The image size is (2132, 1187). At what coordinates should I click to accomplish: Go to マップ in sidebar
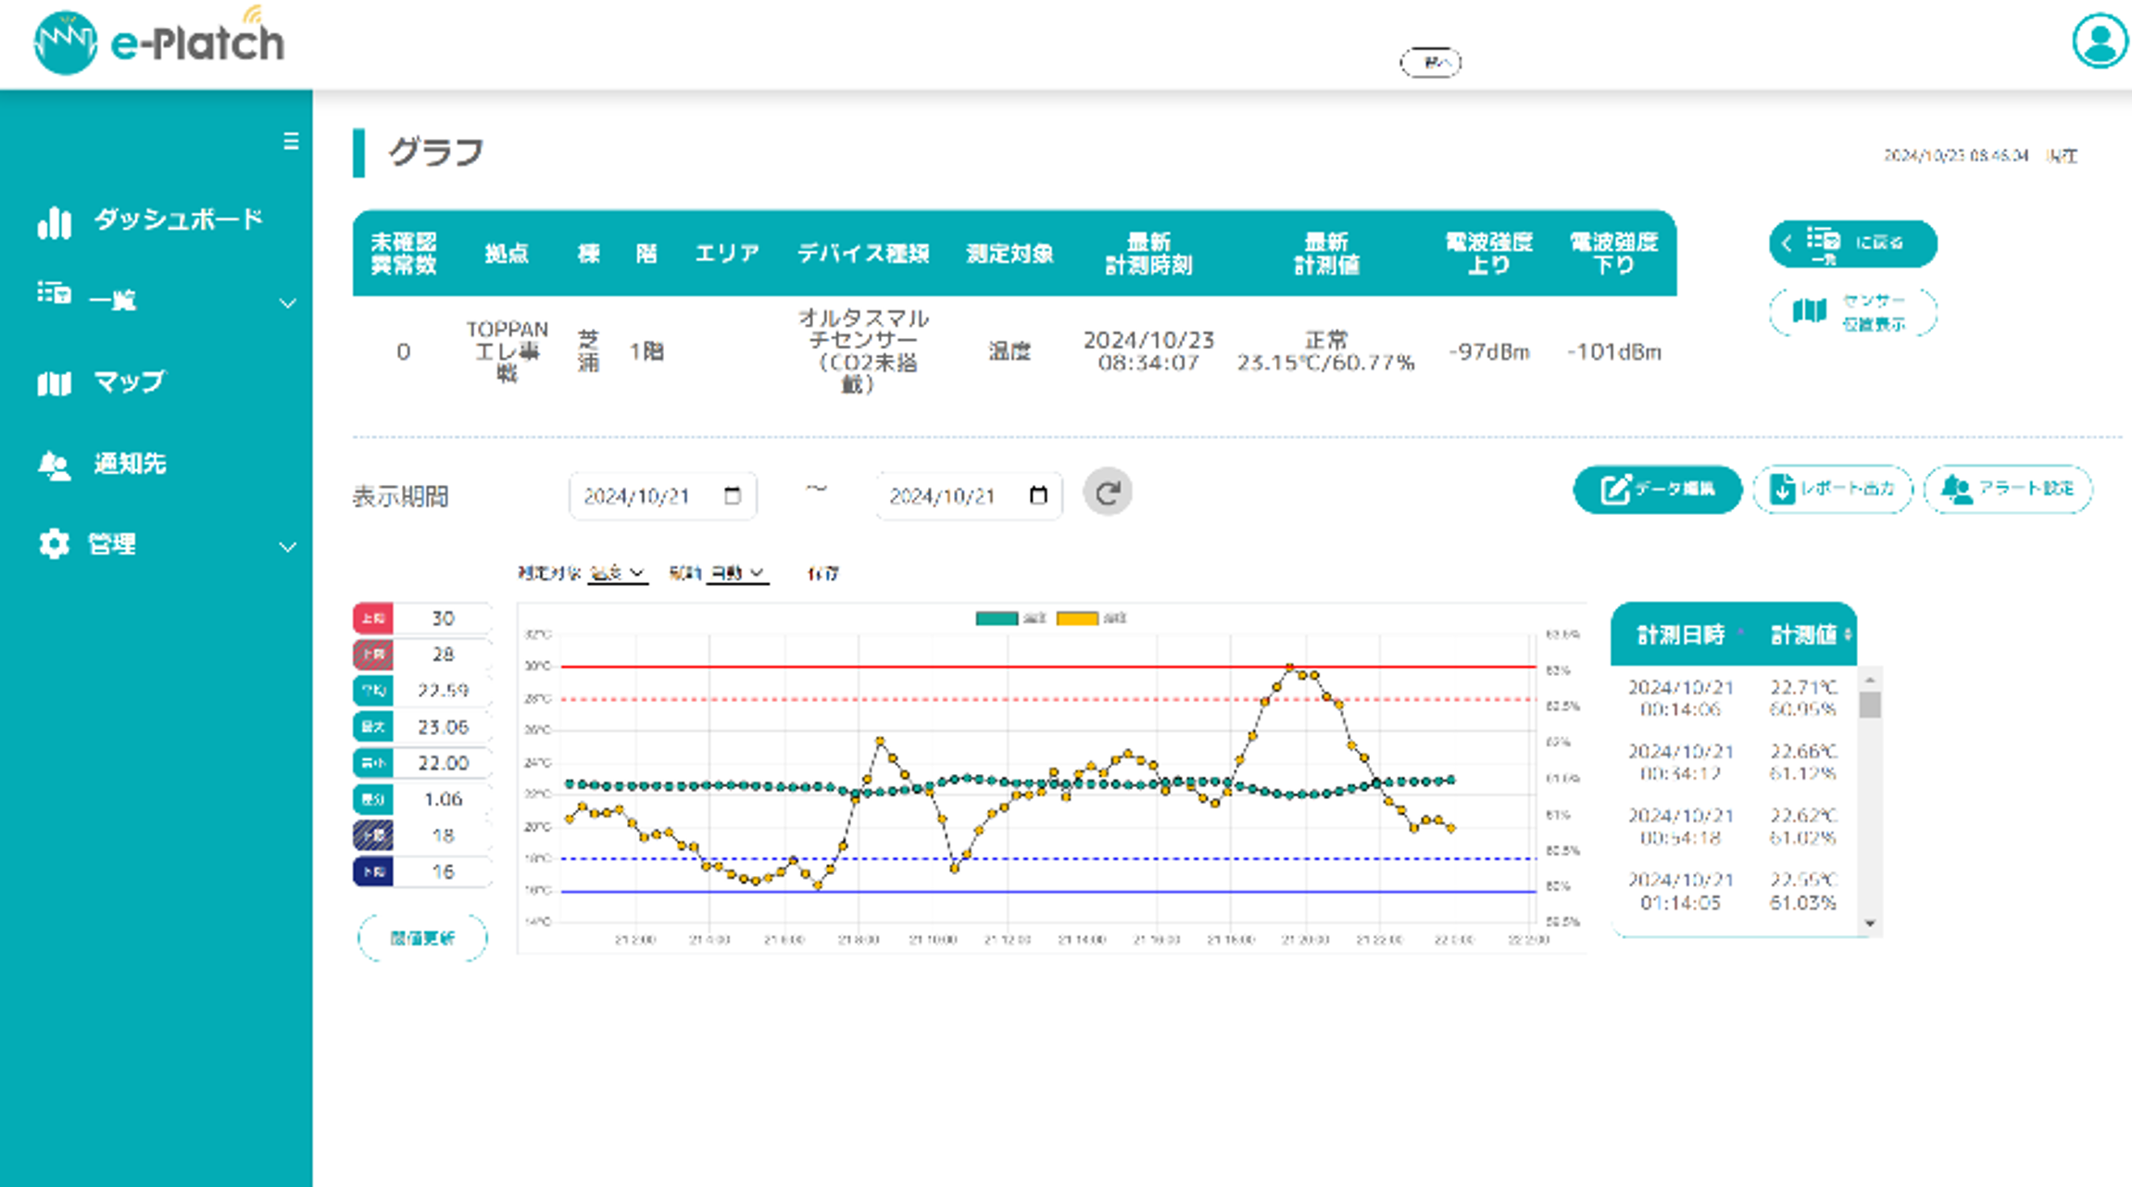[x=128, y=381]
